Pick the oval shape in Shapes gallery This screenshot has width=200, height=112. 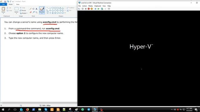click(x=53, y=8)
